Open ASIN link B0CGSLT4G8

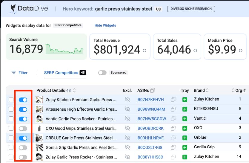150,147
